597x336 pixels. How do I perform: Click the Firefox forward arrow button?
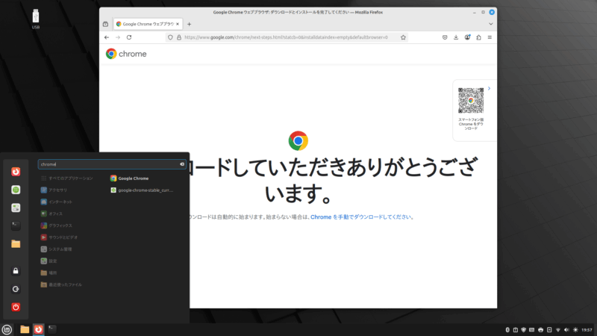118,37
